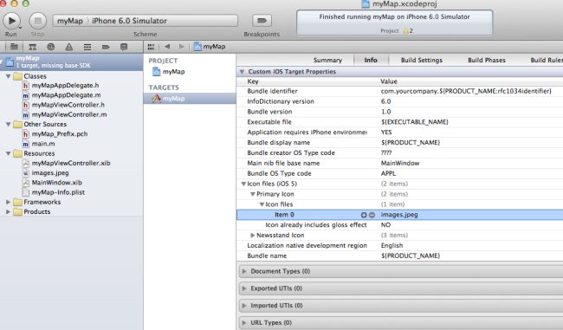This screenshot has width=563, height=330.
Task: Click the minus button on Item 0
Action: tap(372, 215)
